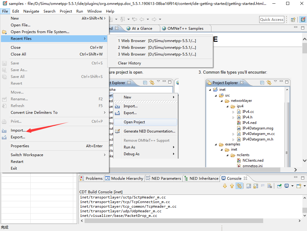Open dropdown beside Open Console icon
The height and width of the screenshot is (231, 307).
click(305, 186)
